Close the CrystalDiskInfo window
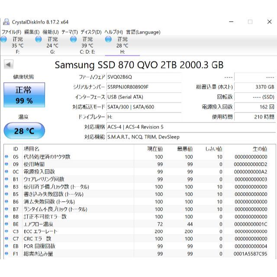The height and width of the screenshot is (277, 277). tap(269, 22)
